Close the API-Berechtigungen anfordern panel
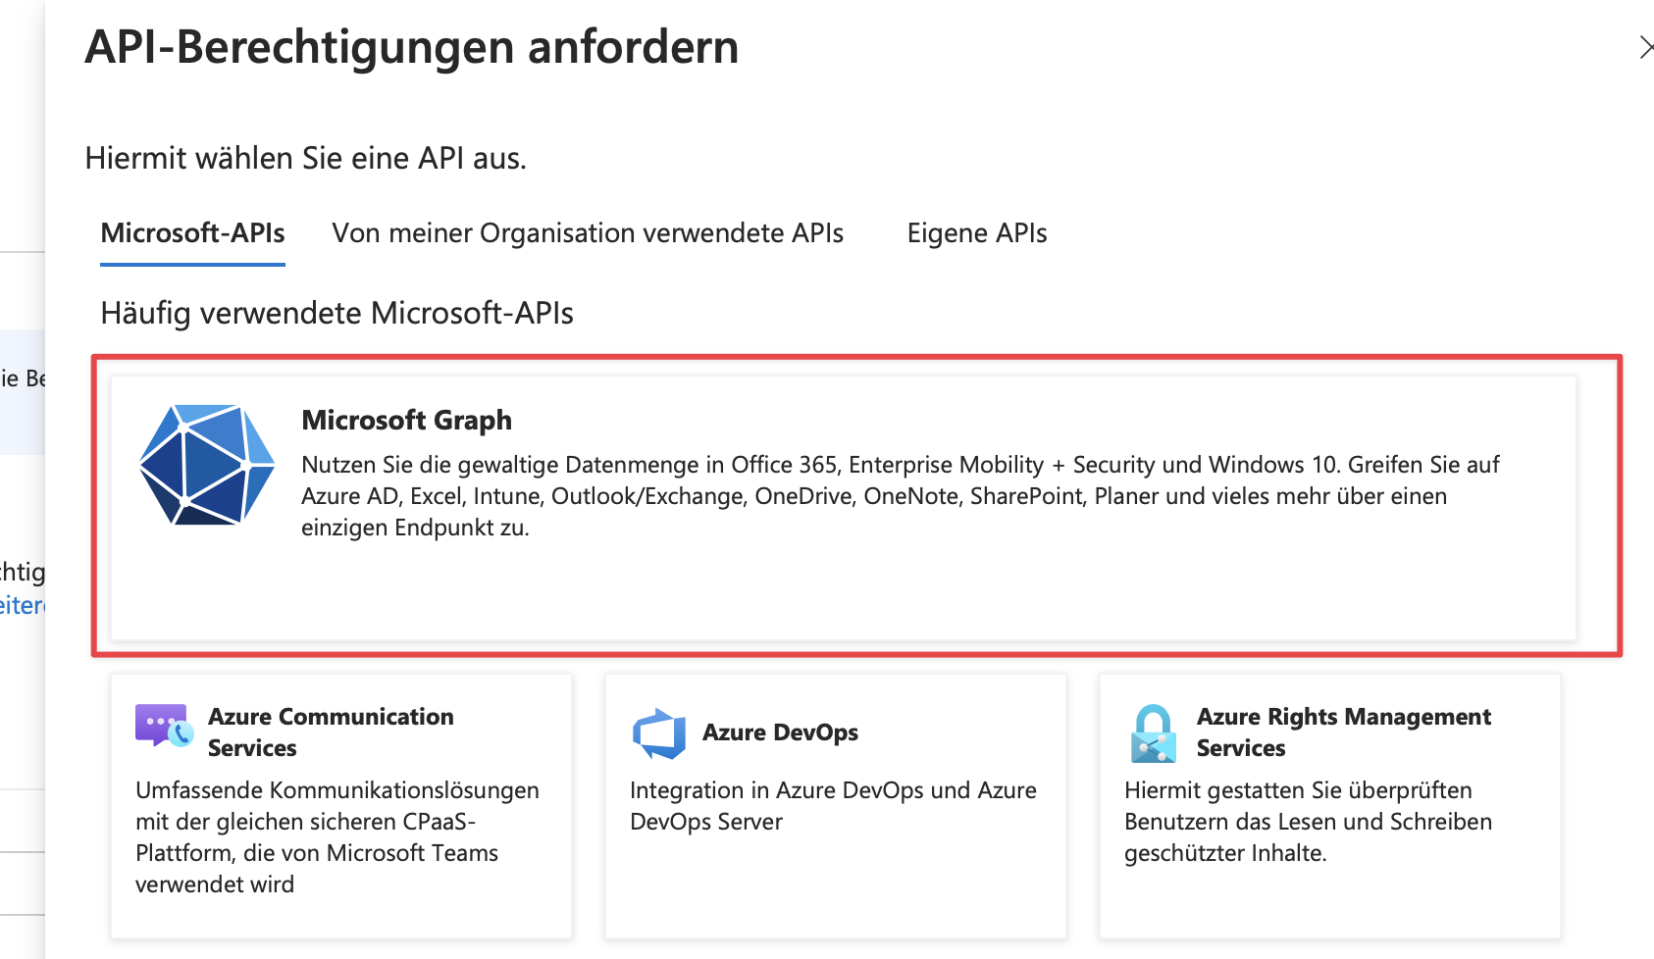The height and width of the screenshot is (959, 1654). tap(1645, 47)
